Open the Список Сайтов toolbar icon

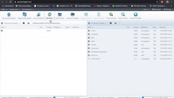39,16
